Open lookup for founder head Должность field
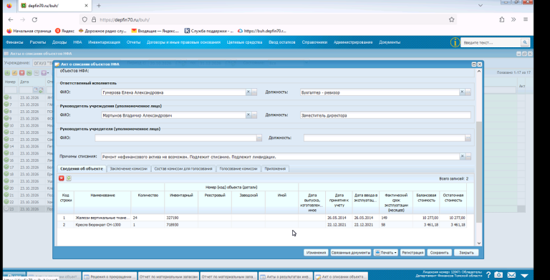 468,138
